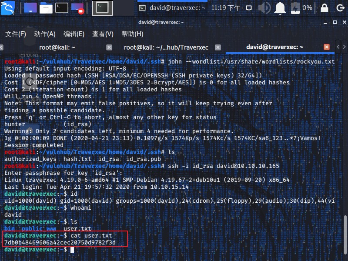Mute audio with the speaker icon
This screenshot has width=348, height=261.
coord(264,8)
